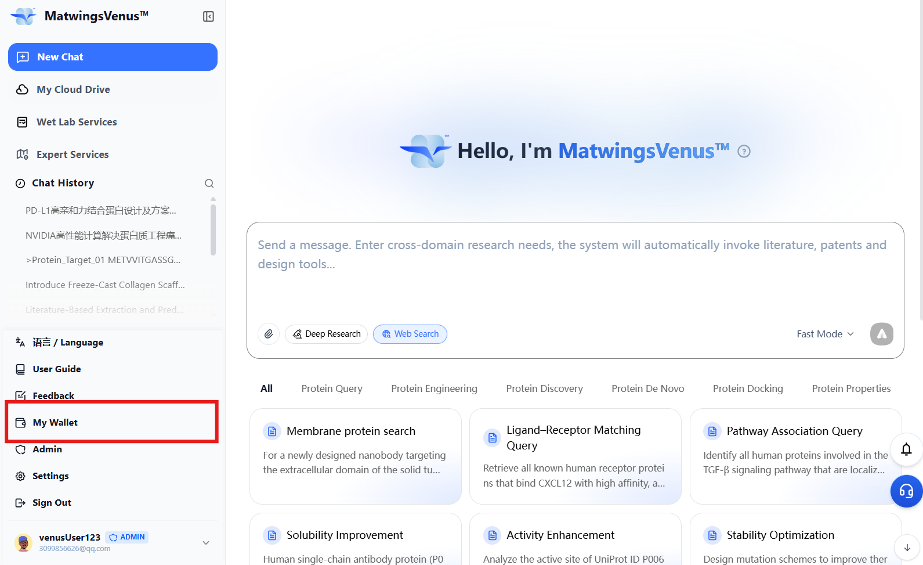923x565 pixels.
Task: Switch to Protein Engineering tab
Action: click(434, 388)
